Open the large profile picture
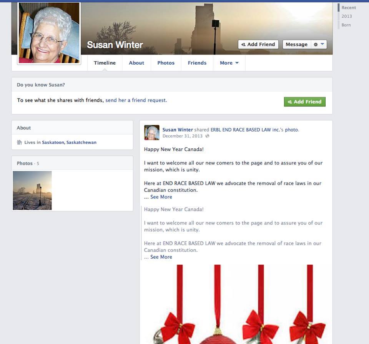 click(x=49, y=33)
